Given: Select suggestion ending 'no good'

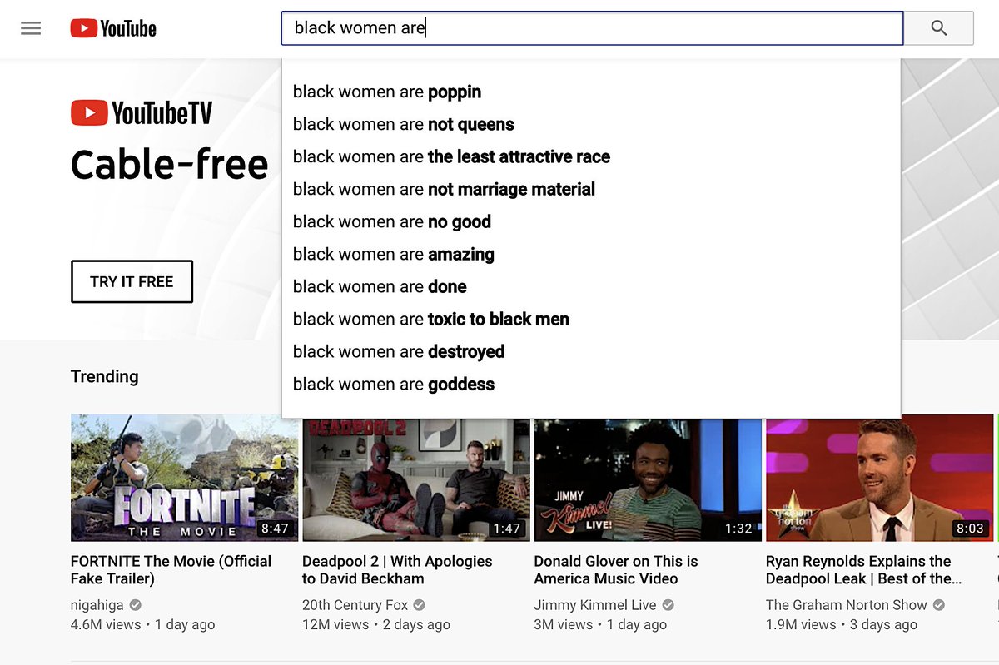Looking at the screenshot, I should [x=591, y=221].
